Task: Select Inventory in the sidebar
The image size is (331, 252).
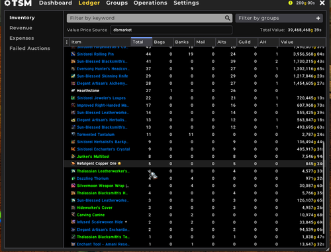Action: pos(22,18)
